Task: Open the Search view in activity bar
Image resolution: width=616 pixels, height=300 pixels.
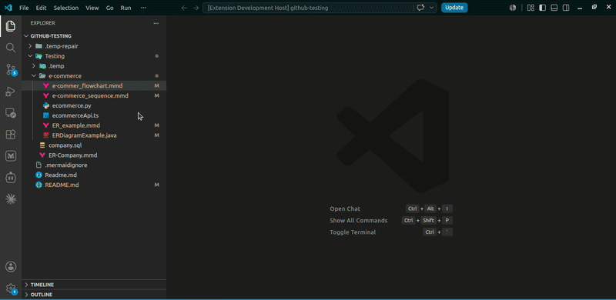Action: [x=11, y=48]
